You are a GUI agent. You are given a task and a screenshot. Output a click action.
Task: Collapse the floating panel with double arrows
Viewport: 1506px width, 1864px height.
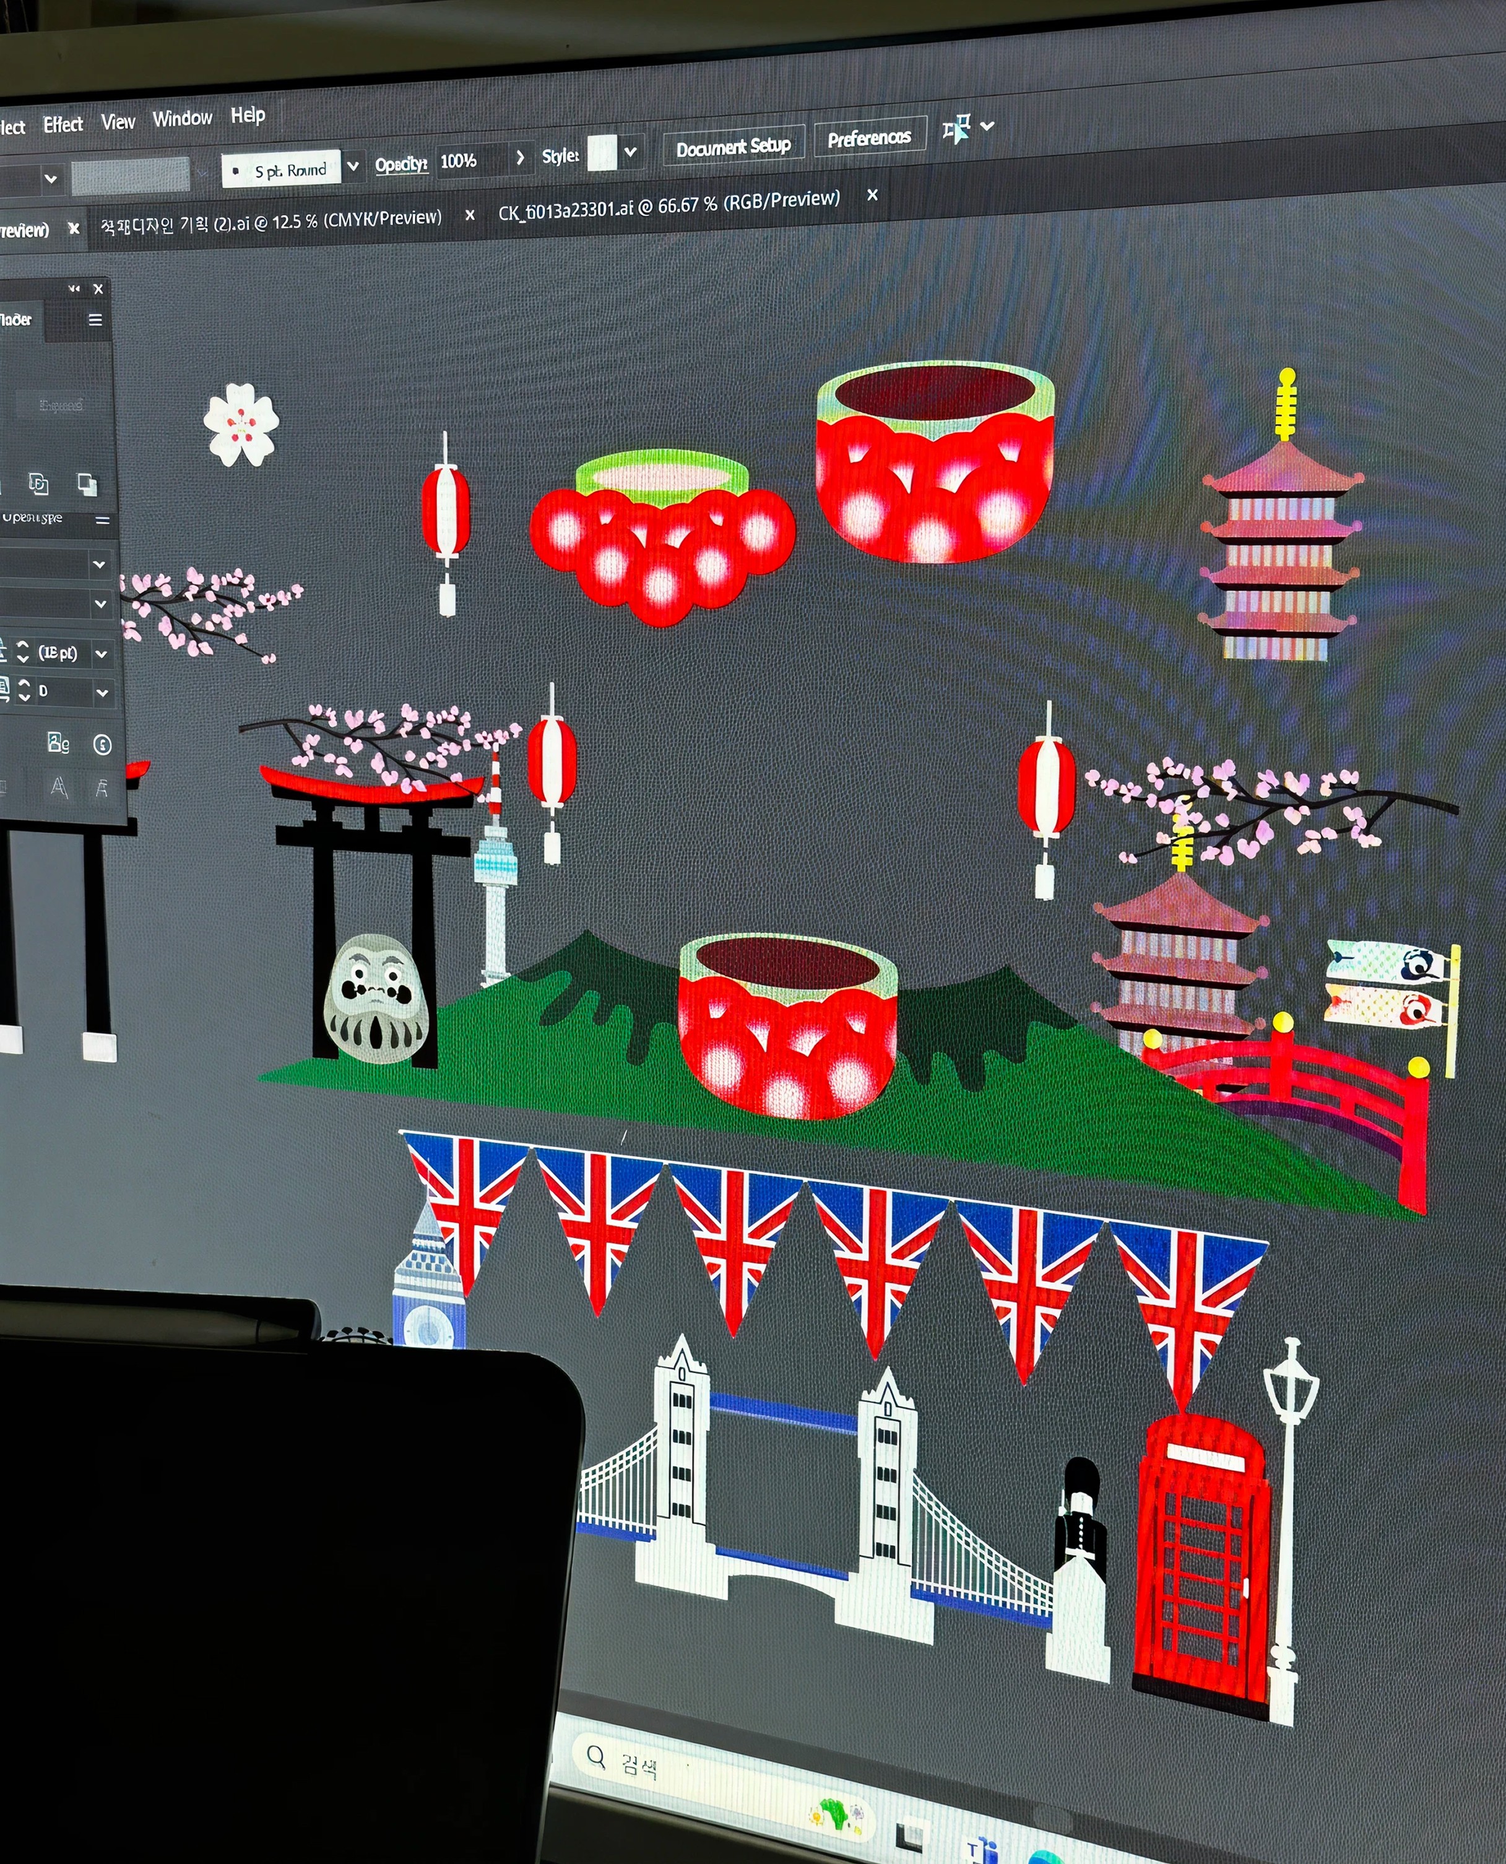pyautogui.click(x=75, y=288)
